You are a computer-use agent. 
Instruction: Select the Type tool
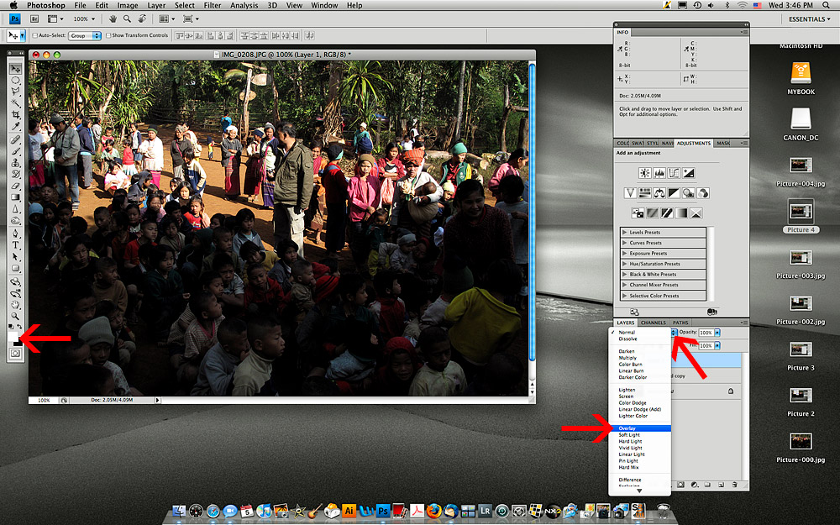tap(15, 244)
